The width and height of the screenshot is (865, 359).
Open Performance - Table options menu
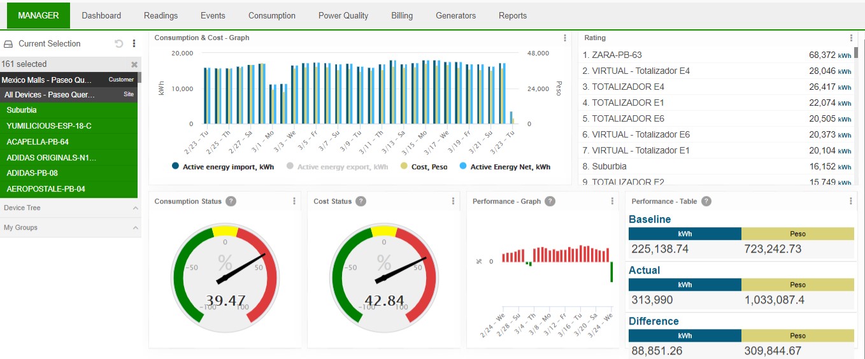tap(851, 201)
